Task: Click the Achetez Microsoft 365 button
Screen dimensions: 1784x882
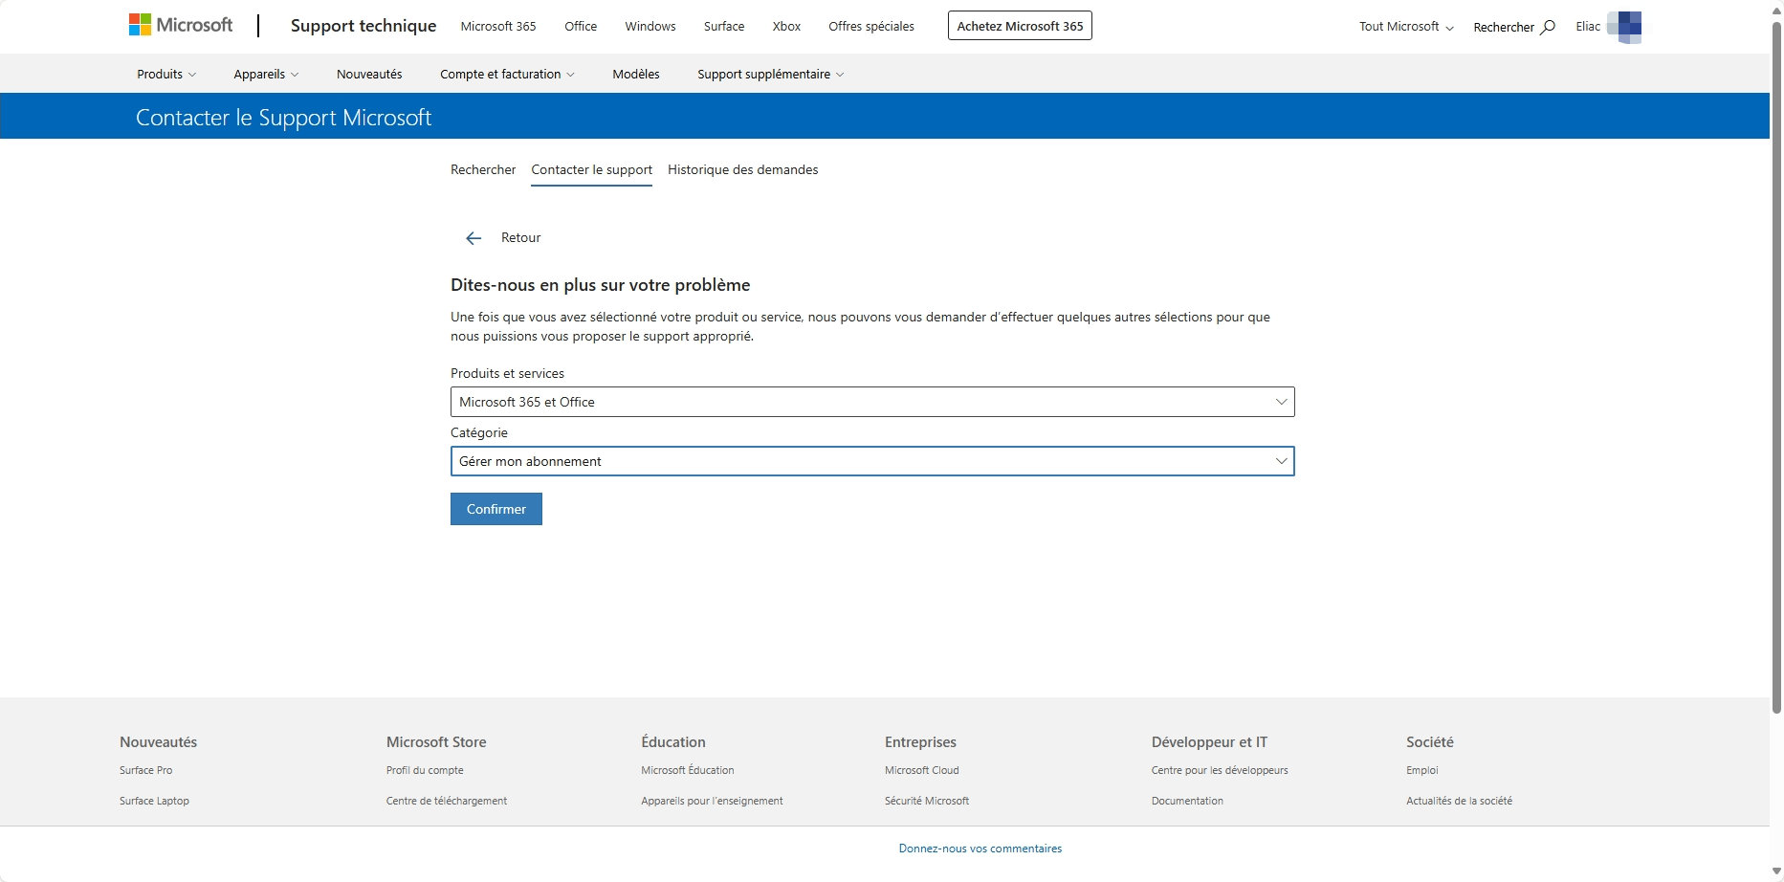Action: (1020, 26)
